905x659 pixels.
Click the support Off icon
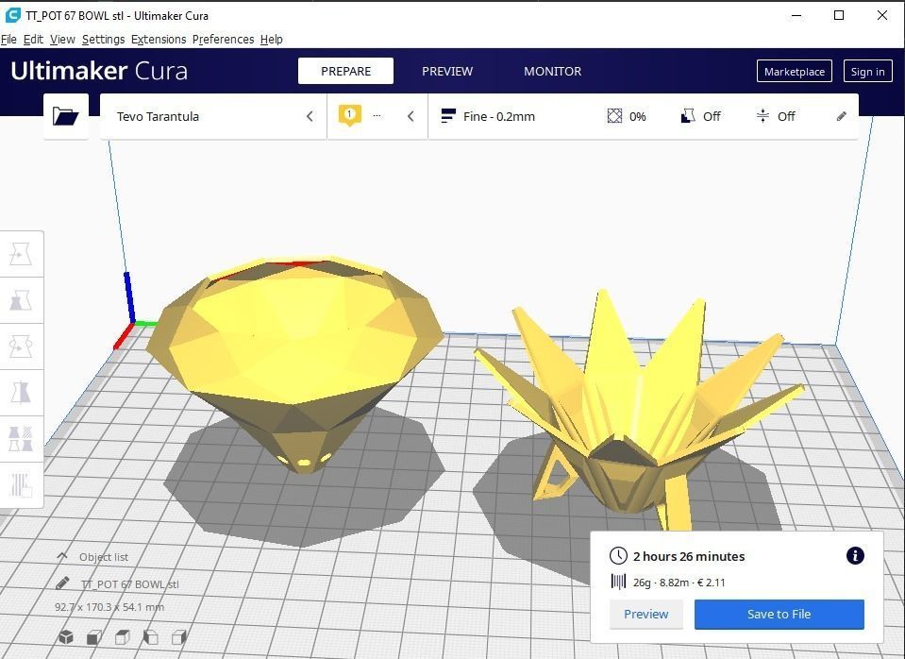click(688, 116)
